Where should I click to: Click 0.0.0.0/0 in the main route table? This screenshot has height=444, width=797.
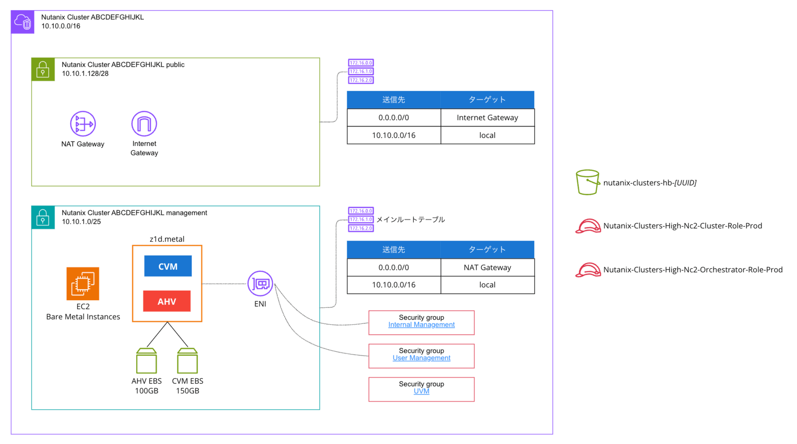point(394,268)
